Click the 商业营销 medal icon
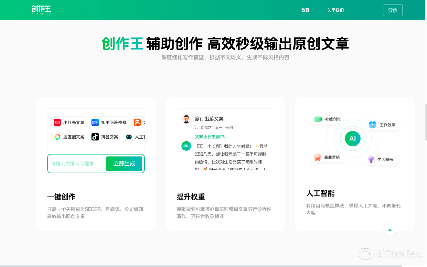The height and width of the screenshot is (267, 427). point(318,157)
